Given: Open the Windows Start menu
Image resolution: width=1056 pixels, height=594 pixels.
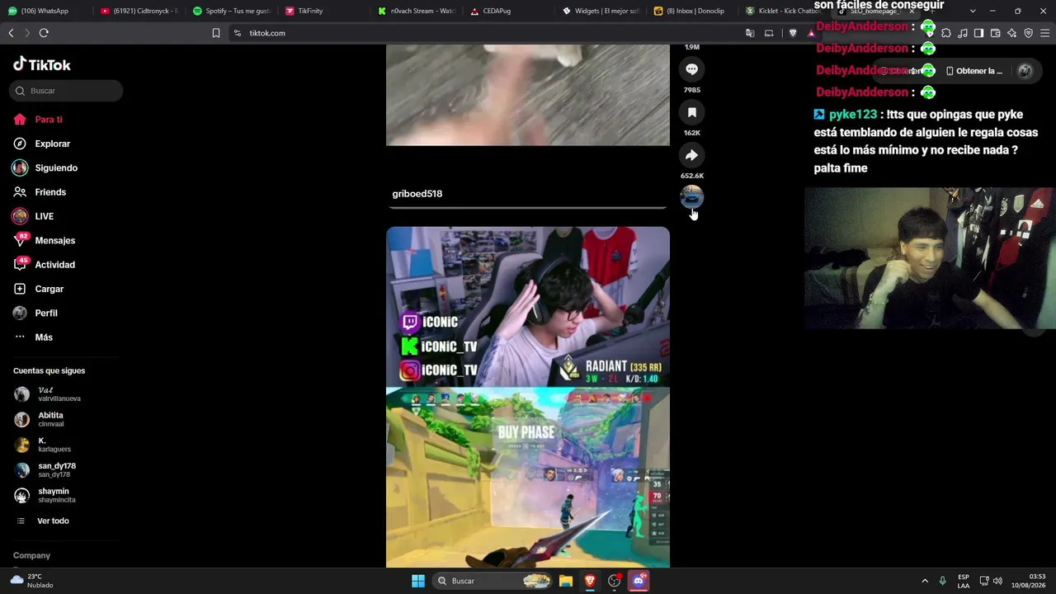Looking at the screenshot, I should (418, 581).
